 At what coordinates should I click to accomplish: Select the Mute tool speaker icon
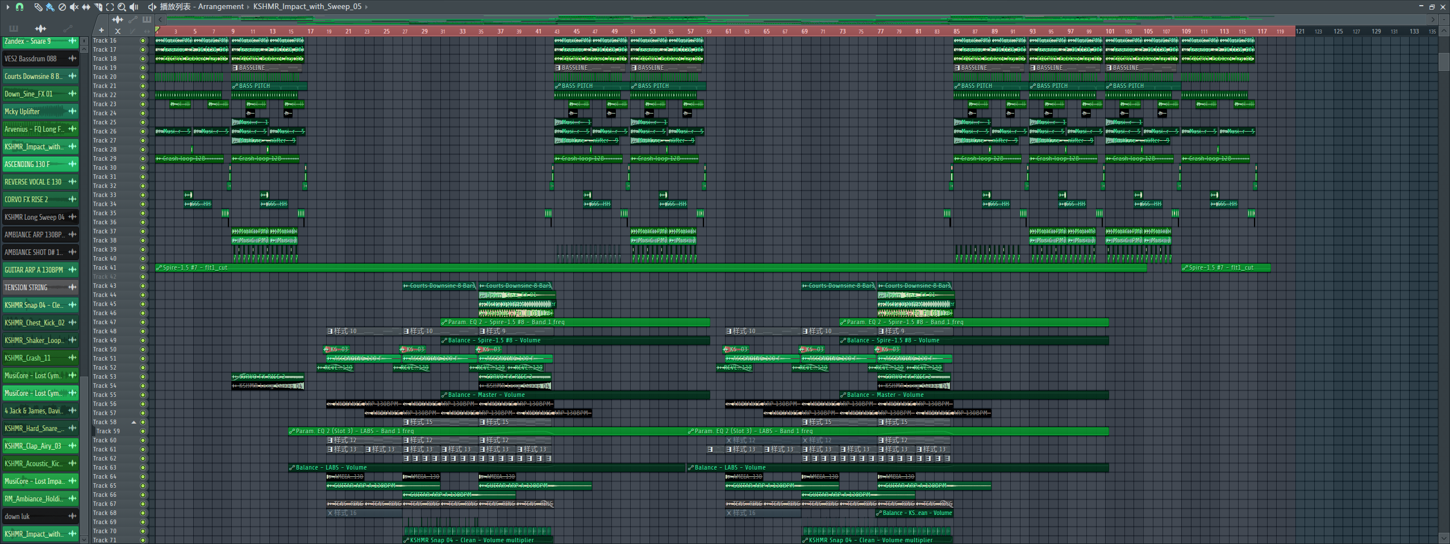pos(74,7)
